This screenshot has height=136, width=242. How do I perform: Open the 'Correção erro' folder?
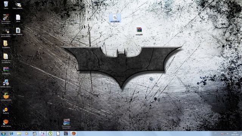(x=6, y=58)
